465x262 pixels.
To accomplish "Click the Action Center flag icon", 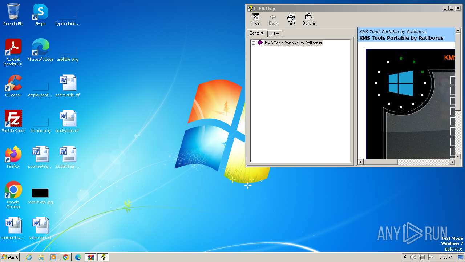I will coord(430,257).
